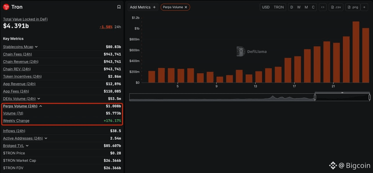This screenshot has width=373, height=173.
Task: Download chart data as .csv
Action: click(x=336, y=7)
